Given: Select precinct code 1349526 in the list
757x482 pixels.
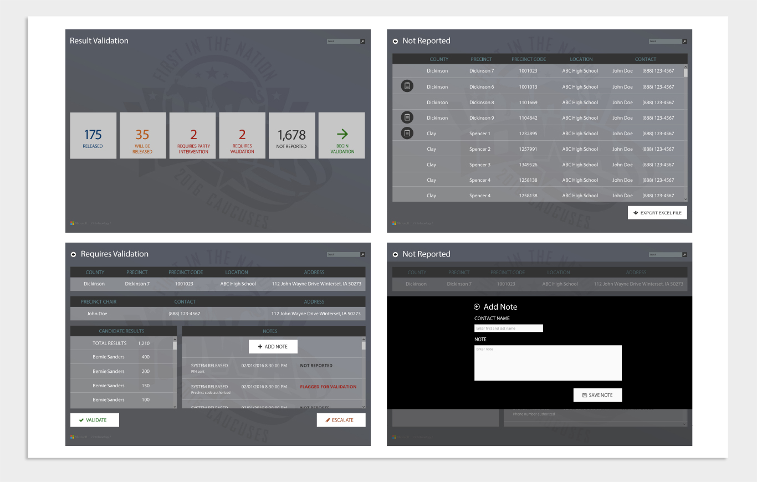Looking at the screenshot, I should tap(528, 165).
